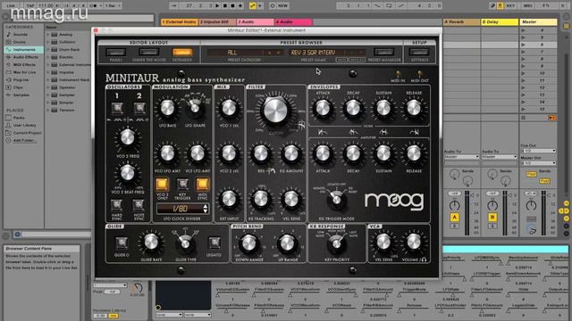Step the LFO Clock Divider value
Image resolution: width=572 pixels, height=321 pixels.
206,209
